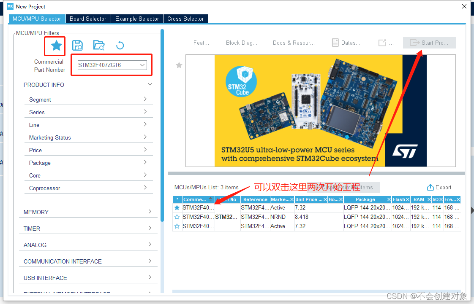This screenshot has width=474, height=304.
Task: Expand the Marketing Status filter
Action: 145,137
